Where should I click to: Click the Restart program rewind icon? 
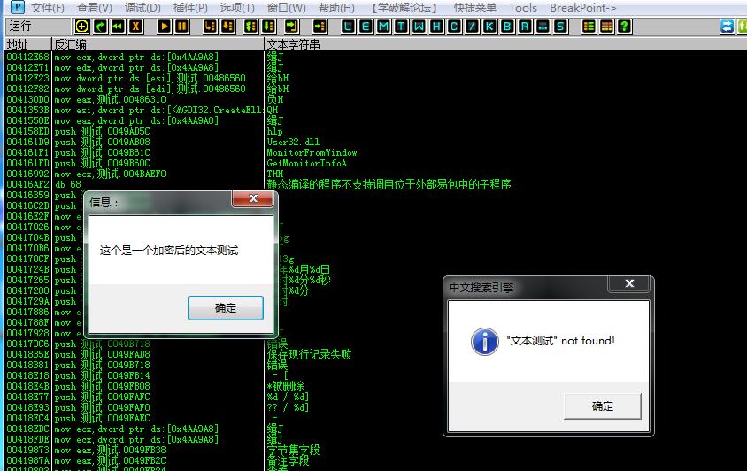(x=118, y=27)
